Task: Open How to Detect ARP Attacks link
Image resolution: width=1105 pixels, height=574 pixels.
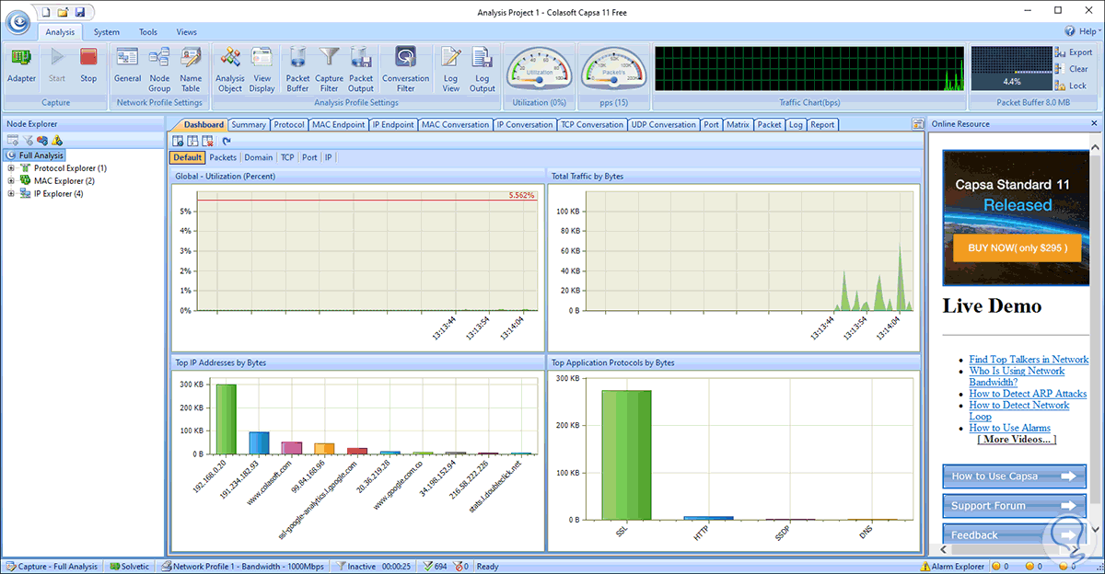Action: [x=1028, y=394]
